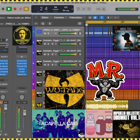The width and height of the screenshot is (140, 140).
Task: Click the Bnc bounce button
Action: (x=19, y=131)
